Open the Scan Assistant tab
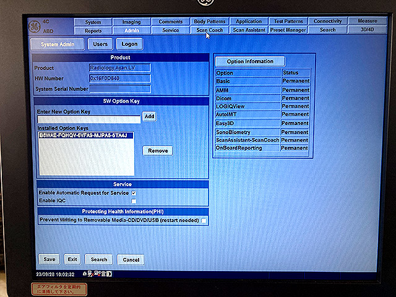This screenshot has width=396, height=297. pos(249,30)
